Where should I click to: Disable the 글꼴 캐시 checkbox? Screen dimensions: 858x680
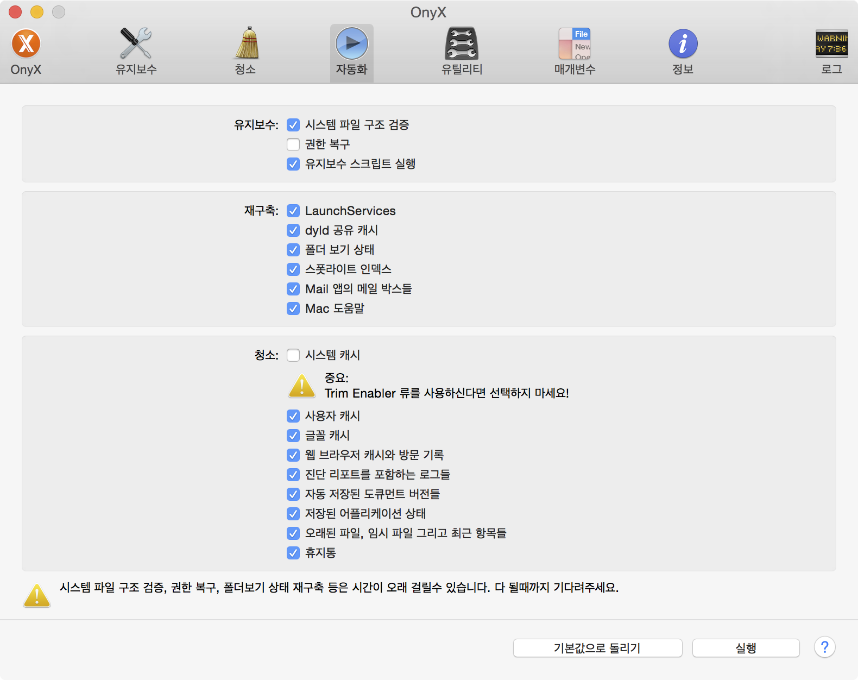(293, 436)
